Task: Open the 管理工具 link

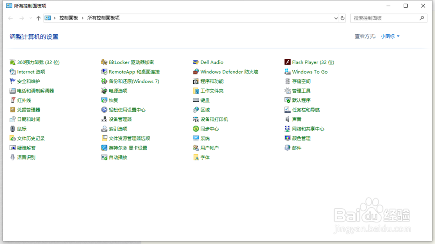Action: click(301, 91)
